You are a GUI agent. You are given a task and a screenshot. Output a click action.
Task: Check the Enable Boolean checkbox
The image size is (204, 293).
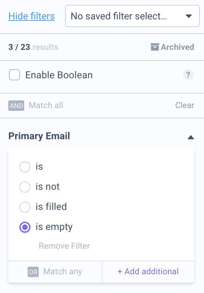[x=15, y=75]
